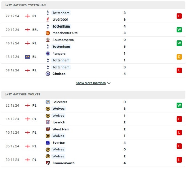Click the Bournemouth club crest icon

coord(48,163)
